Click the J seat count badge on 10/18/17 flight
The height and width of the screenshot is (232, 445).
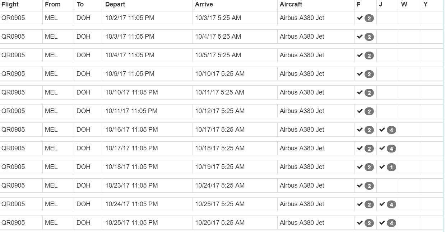pyautogui.click(x=391, y=167)
